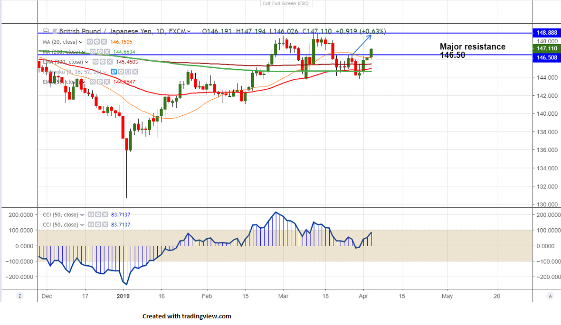Image resolution: width=561 pixels, height=325 pixels.
Task: Expand the upper CCI (50, close) menu
Action: click(x=82, y=215)
